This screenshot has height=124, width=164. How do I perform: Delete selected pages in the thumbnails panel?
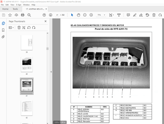tap(19, 28)
